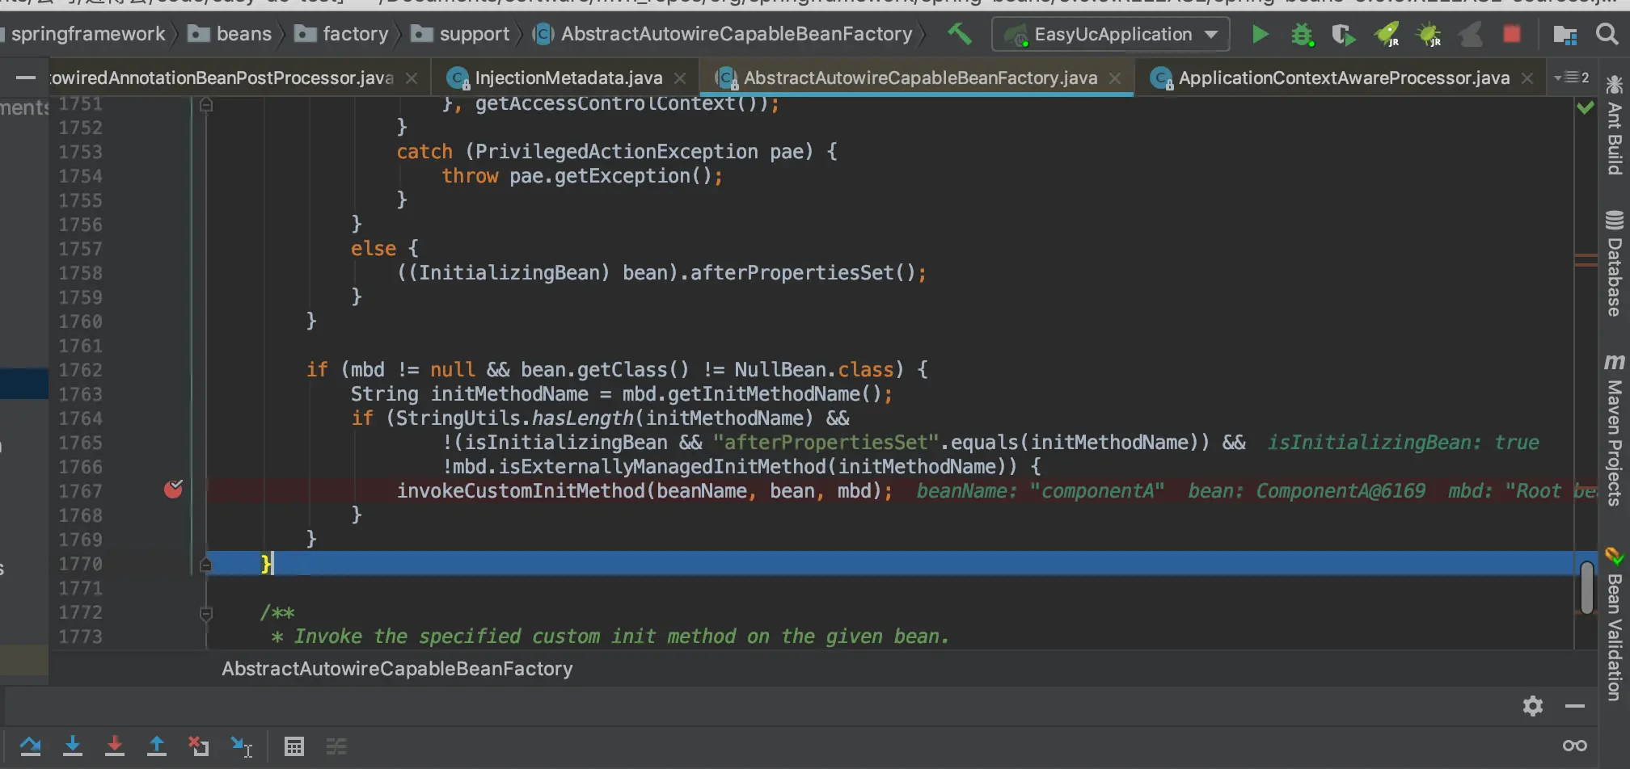The width and height of the screenshot is (1630, 769).
Task: Click the Step Into debugger icon
Action: click(73, 746)
